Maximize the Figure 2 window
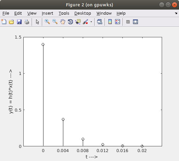The height and width of the screenshot is (161, 179). [x=168, y=5]
